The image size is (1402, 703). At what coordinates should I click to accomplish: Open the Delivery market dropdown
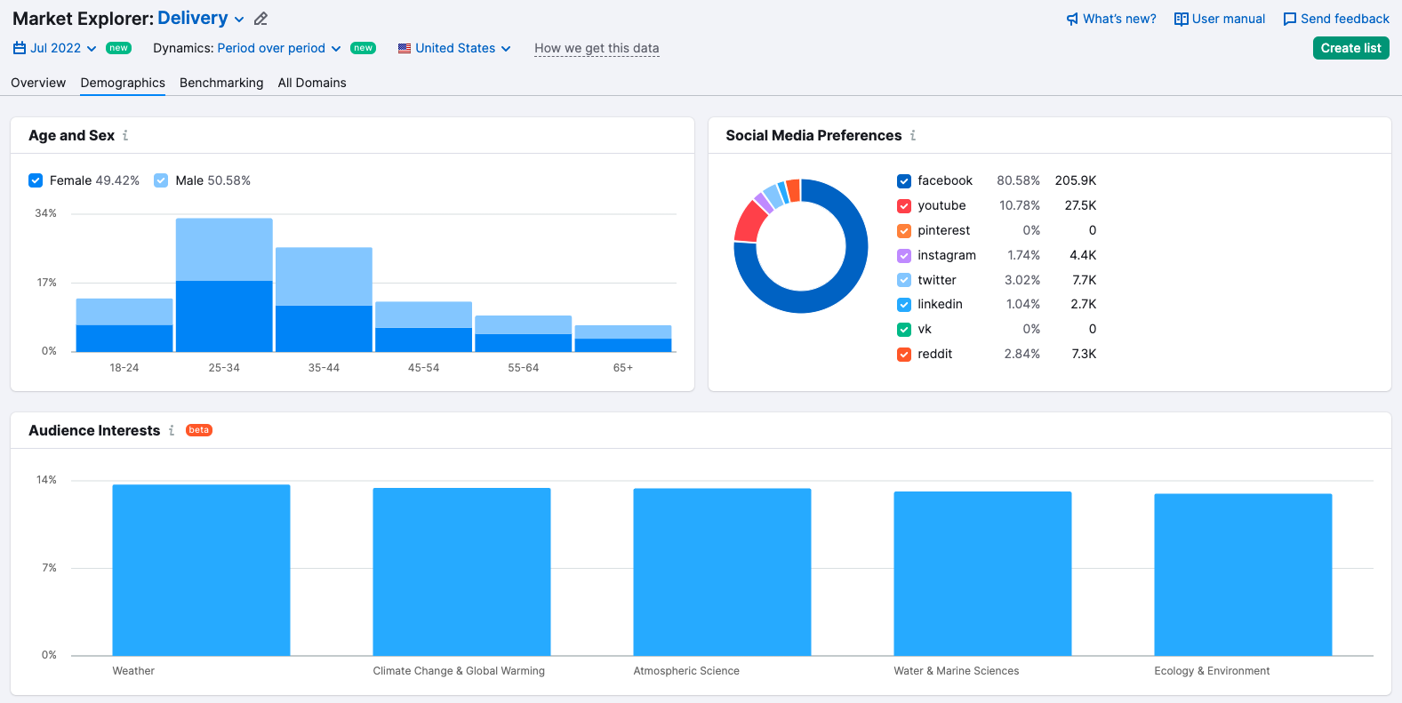(201, 18)
